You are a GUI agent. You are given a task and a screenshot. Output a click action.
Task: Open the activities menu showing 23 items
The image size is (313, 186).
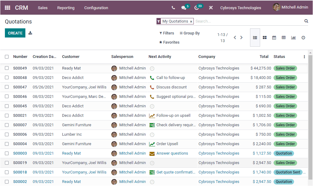pos(197,8)
